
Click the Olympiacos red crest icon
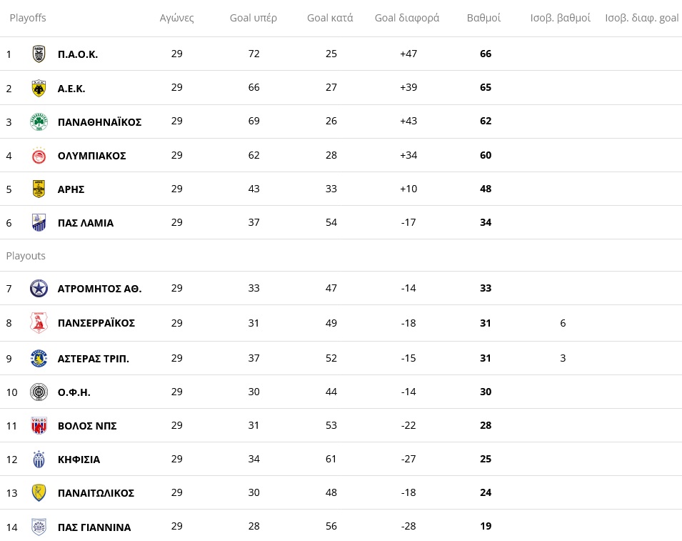39,155
